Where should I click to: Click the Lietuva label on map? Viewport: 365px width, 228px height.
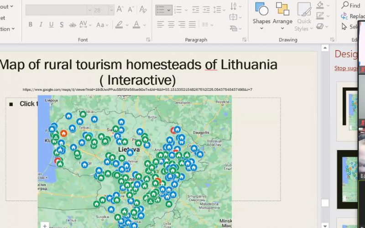coord(129,149)
